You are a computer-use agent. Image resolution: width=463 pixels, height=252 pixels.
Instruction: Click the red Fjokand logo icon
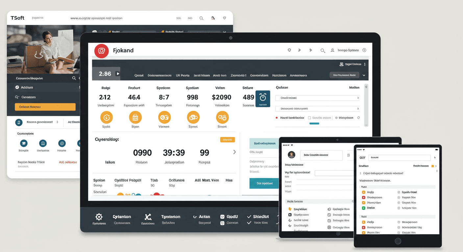click(102, 51)
